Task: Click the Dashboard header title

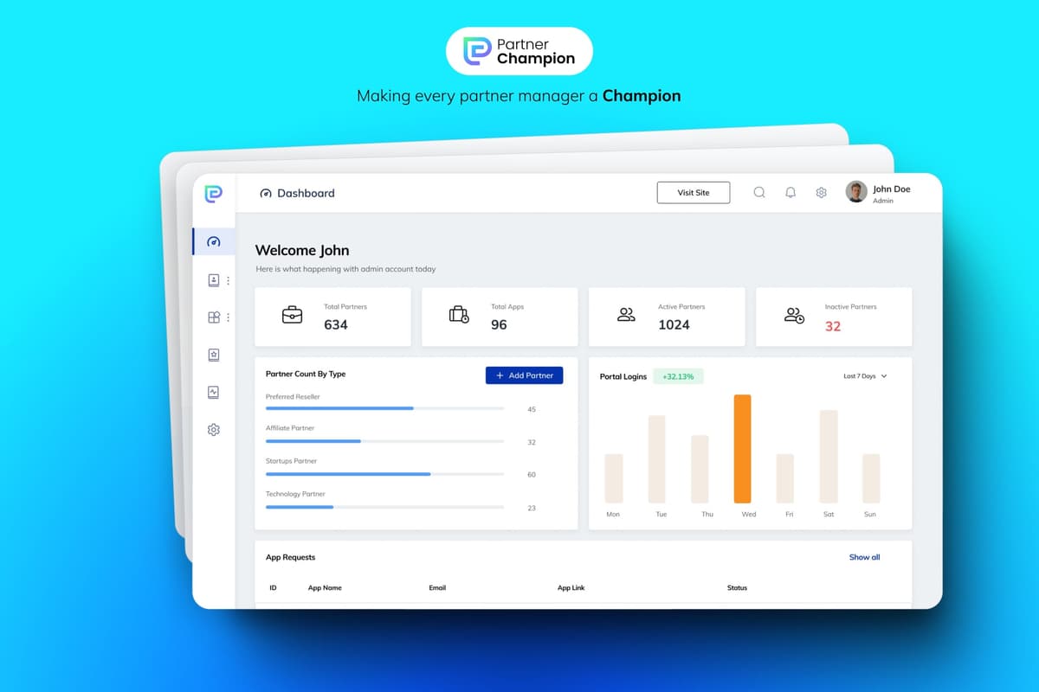Action: tap(306, 193)
